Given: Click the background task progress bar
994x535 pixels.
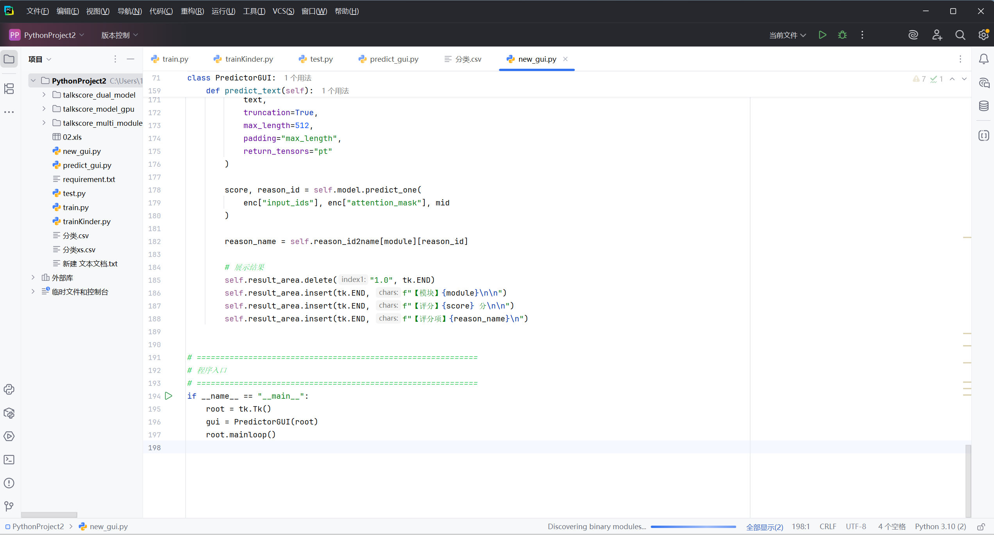Looking at the screenshot, I should click(x=693, y=527).
